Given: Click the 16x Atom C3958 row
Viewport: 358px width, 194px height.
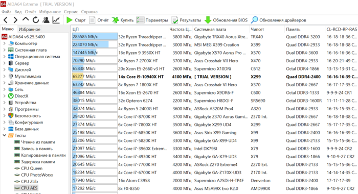Looking at the screenshot, I should [215, 181].
